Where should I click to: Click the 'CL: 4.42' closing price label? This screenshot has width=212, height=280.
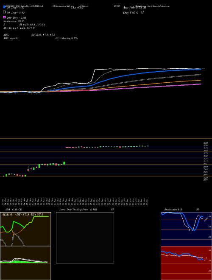[x=77, y=8]
